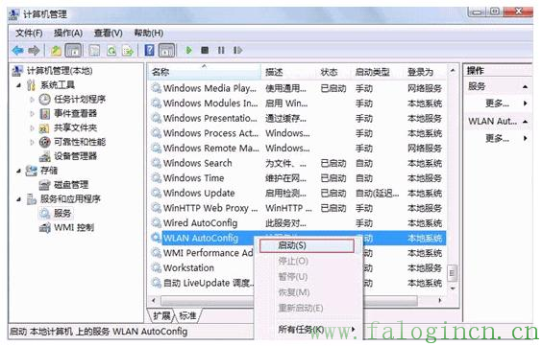The width and height of the screenshot is (542, 346).
Task: Click the Restart service toolbar icon
Action: pos(237,50)
